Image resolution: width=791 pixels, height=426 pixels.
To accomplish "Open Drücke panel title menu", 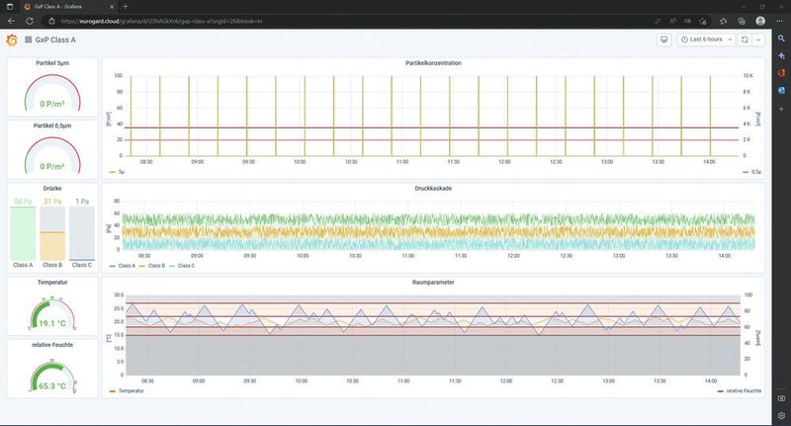I will tap(52, 188).
